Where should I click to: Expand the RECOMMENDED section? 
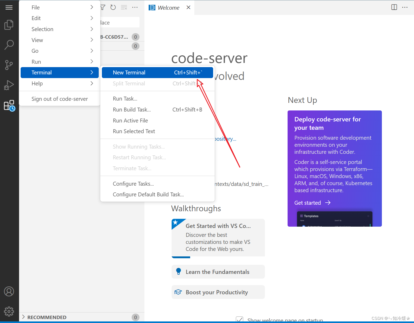click(82, 317)
